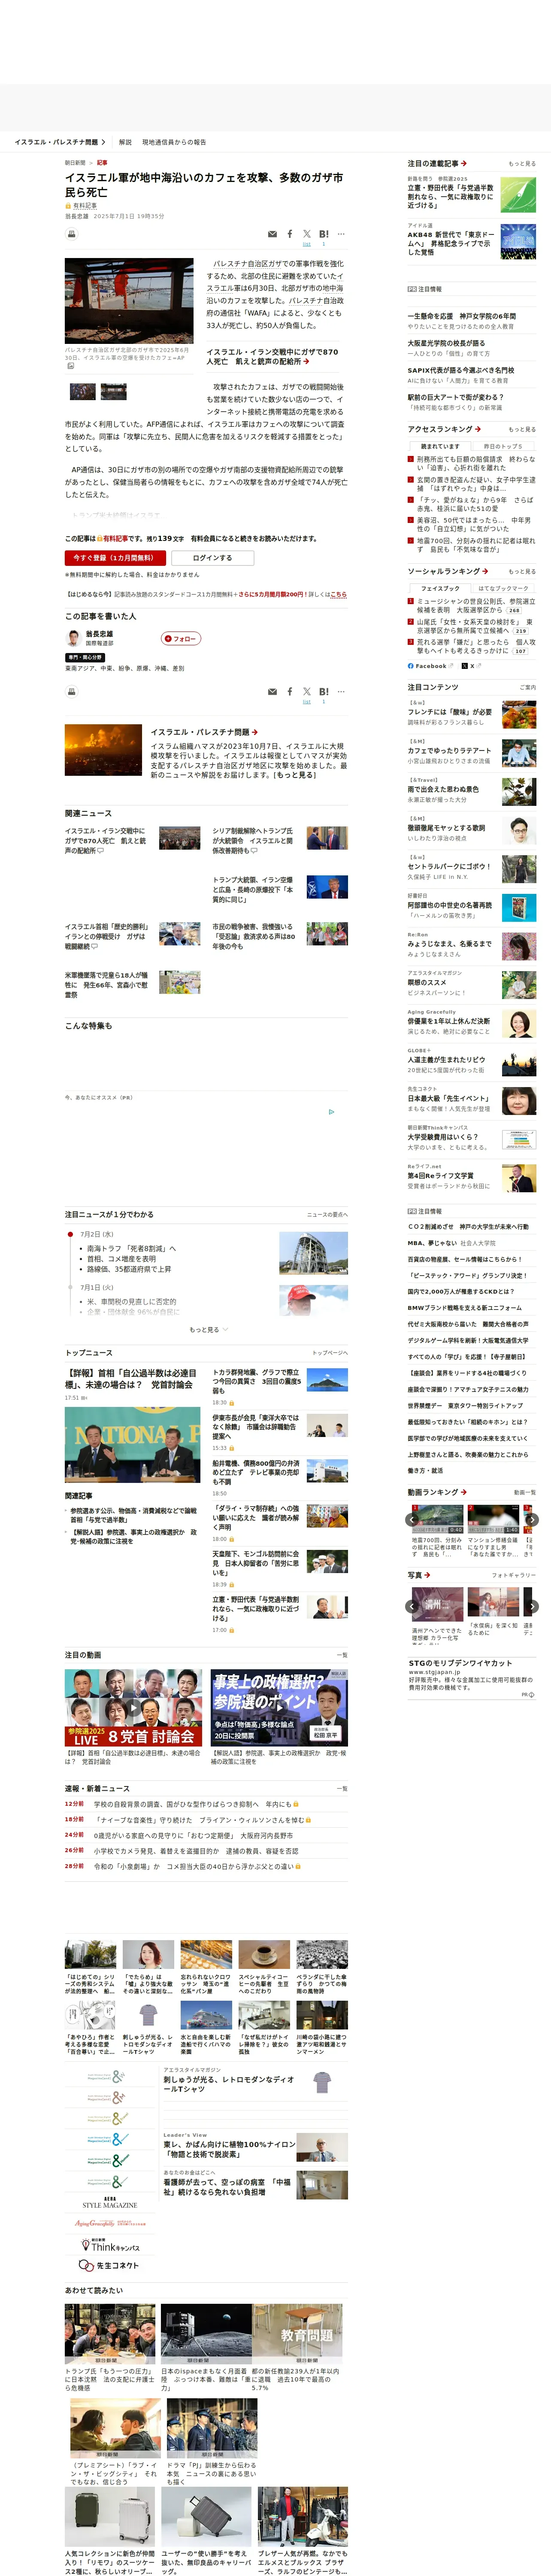Screen dimensions: 551x2576
Task: Follow the author with the フォロー button
Action: coord(181,638)
